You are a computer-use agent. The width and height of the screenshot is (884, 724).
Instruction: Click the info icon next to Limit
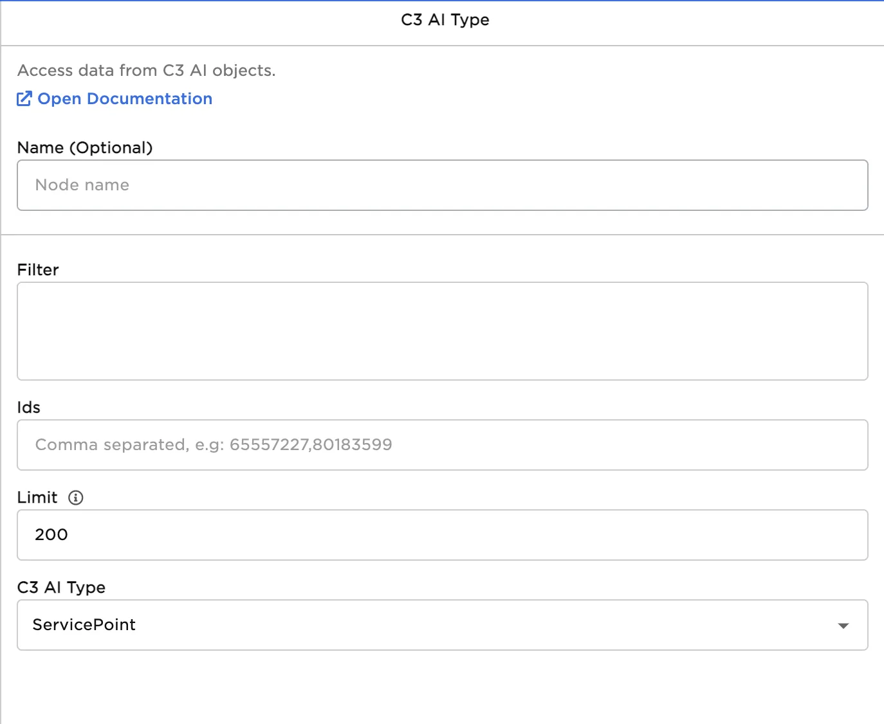[76, 498]
